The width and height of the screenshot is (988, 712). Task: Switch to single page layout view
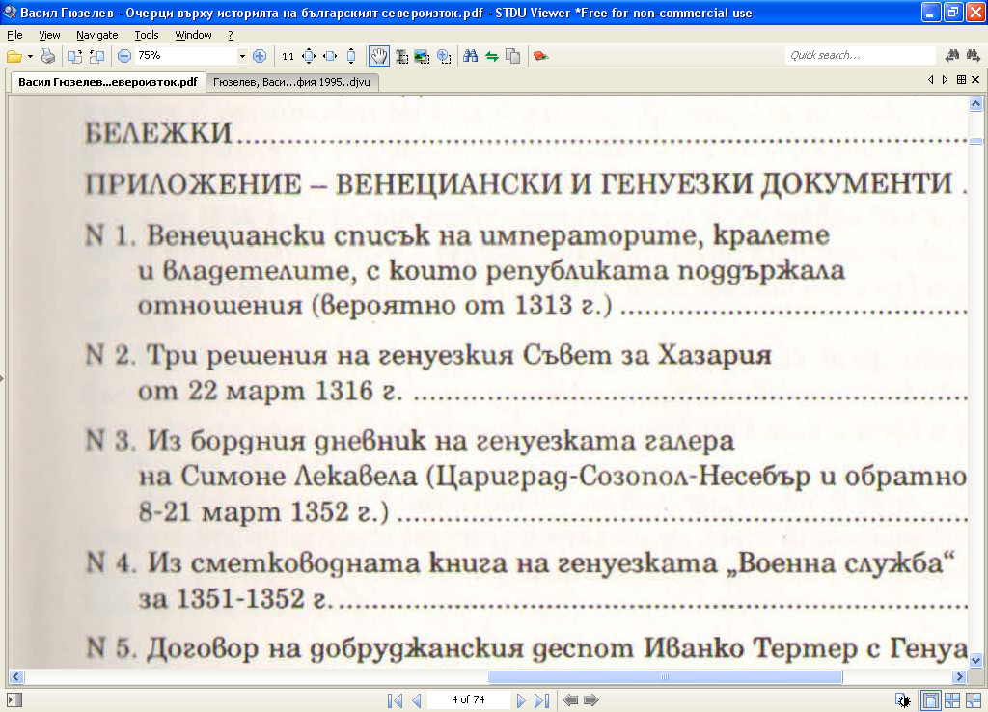931,700
